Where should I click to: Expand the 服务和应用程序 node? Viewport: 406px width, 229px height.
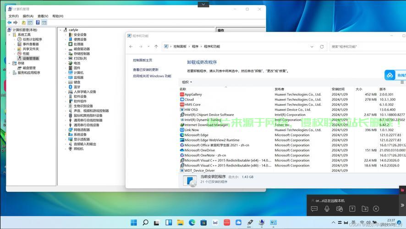pyautogui.click(x=10, y=73)
